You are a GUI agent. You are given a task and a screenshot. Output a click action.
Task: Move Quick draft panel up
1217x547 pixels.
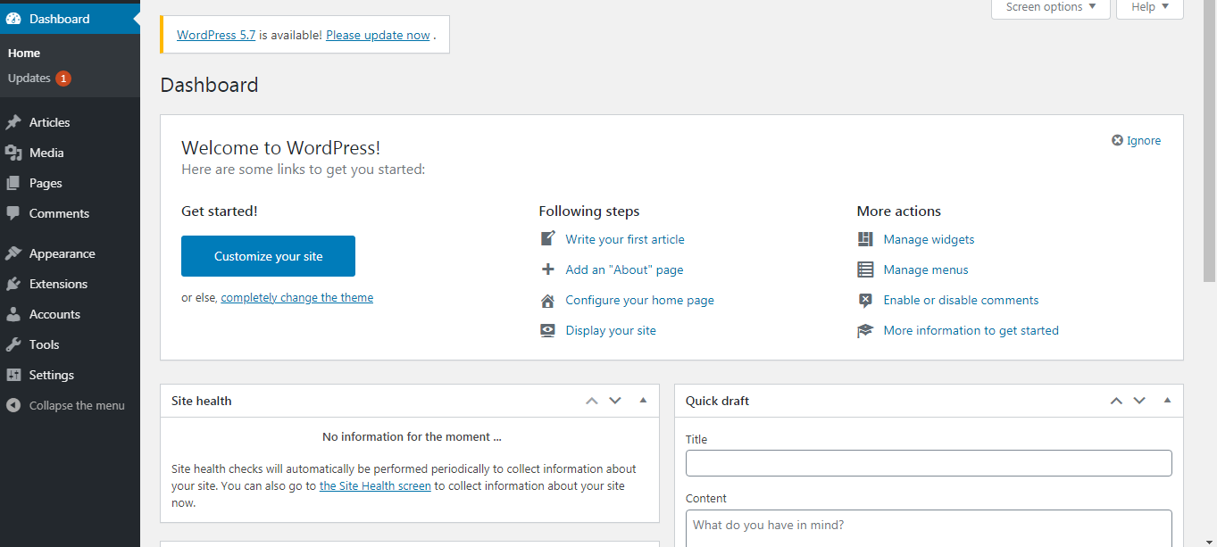click(1116, 401)
